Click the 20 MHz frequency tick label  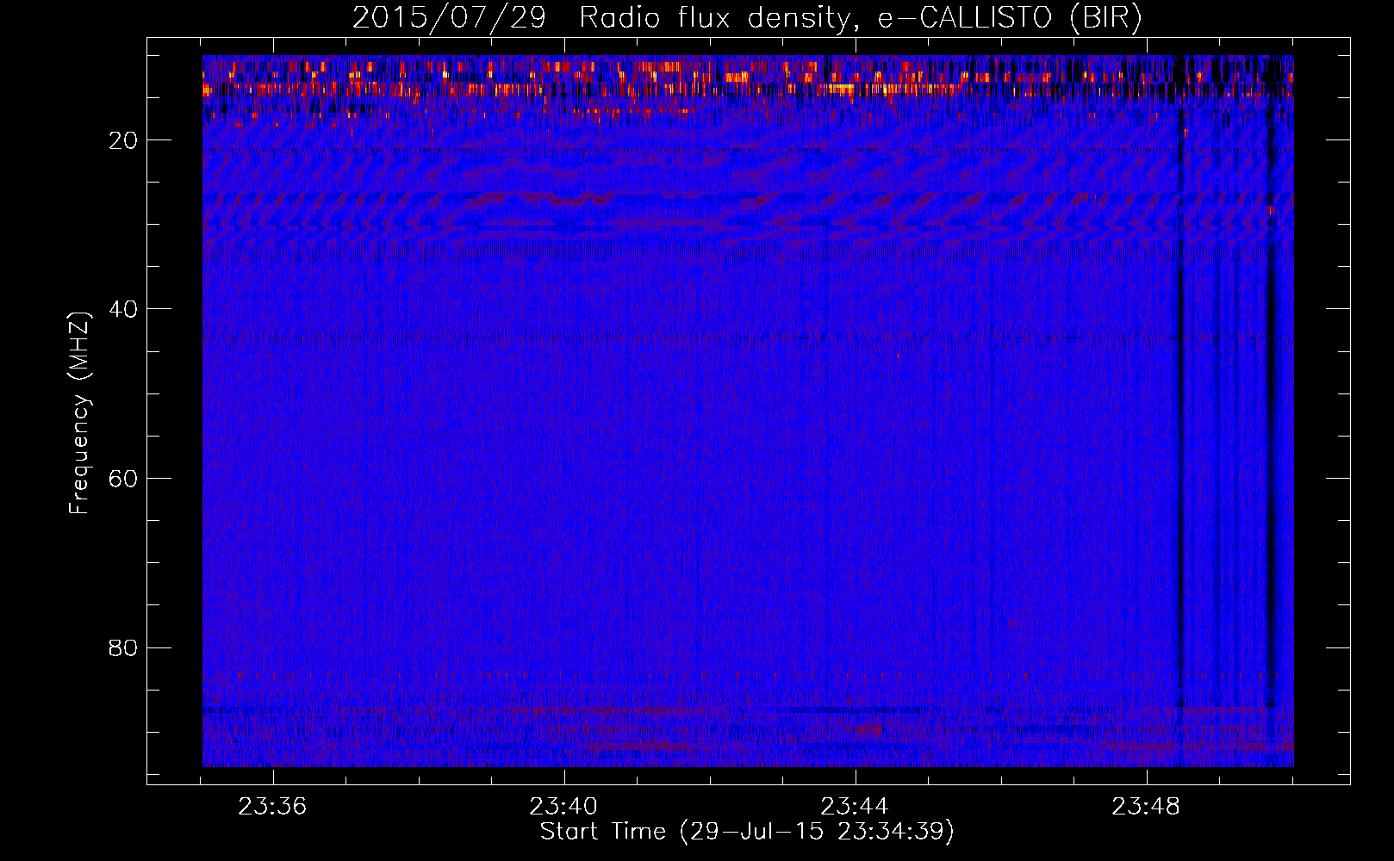(x=124, y=140)
